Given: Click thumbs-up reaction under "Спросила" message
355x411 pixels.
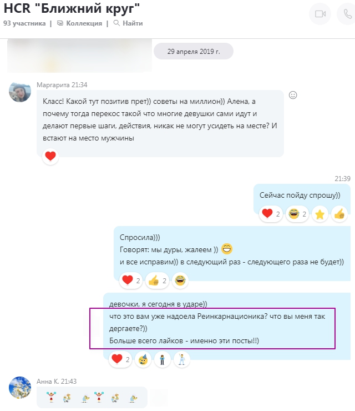Looking at the screenshot, I should pyautogui.click(x=157, y=280).
